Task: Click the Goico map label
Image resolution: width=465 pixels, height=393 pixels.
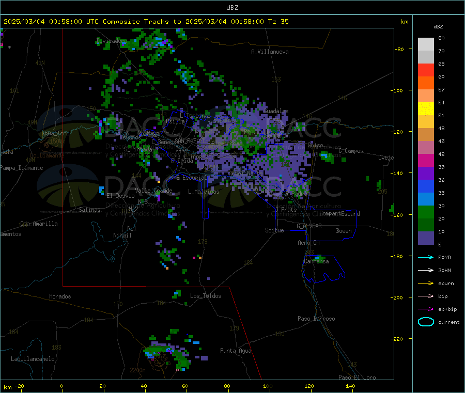Action: tap(315, 145)
